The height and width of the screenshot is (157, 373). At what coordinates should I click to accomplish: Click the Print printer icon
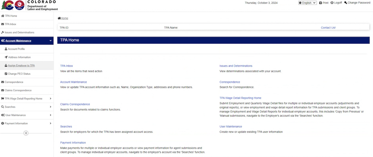point(320,3)
